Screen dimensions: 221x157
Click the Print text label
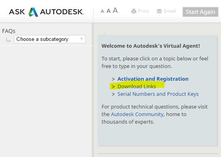click(143, 11)
